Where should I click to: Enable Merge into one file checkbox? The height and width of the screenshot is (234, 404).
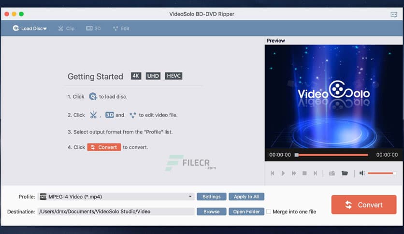pos(269,212)
